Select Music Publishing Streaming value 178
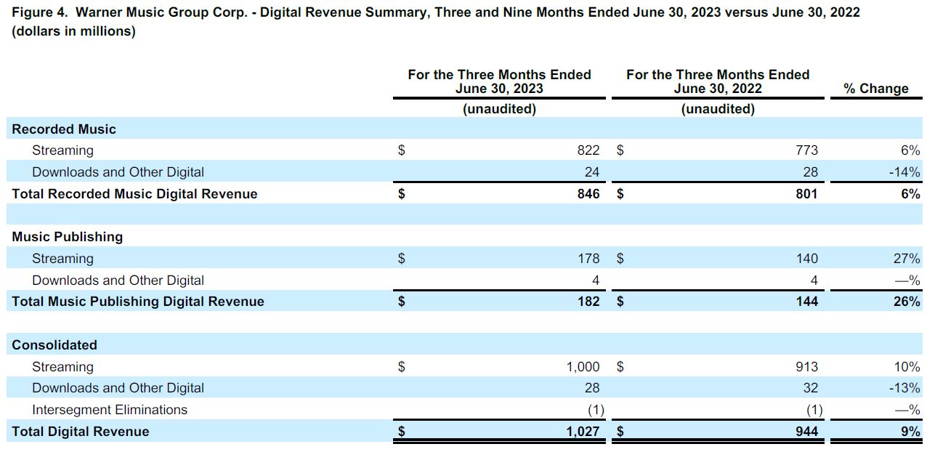This screenshot has height=452, width=927. pyautogui.click(x=588, y=259)
